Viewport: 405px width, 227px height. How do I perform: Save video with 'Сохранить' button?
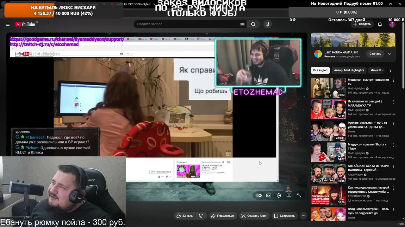tap(284, 216)
